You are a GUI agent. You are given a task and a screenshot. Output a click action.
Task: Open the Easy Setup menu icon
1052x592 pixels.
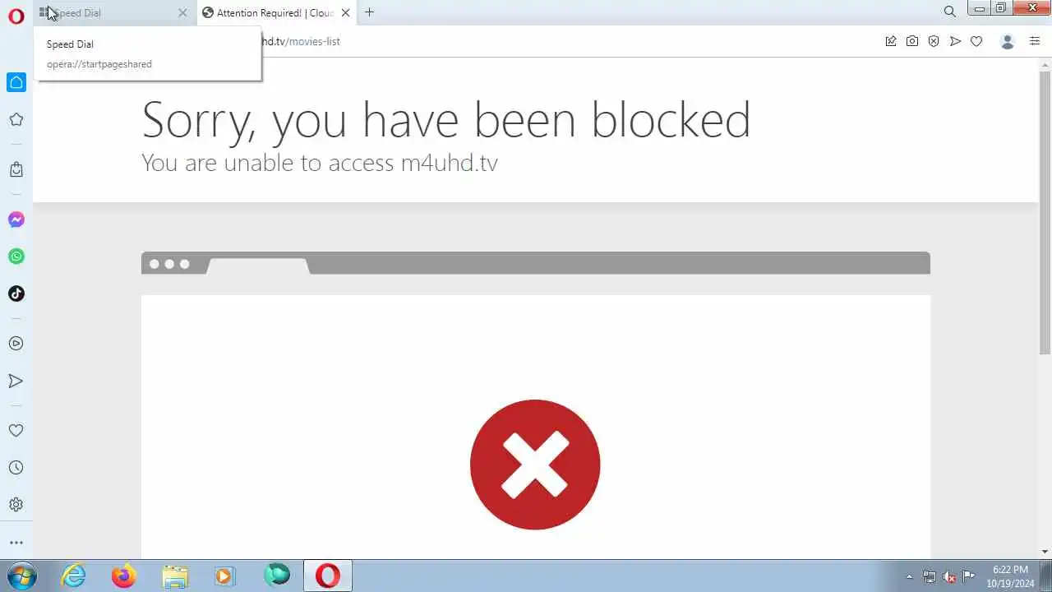(x=1035, y=41)
